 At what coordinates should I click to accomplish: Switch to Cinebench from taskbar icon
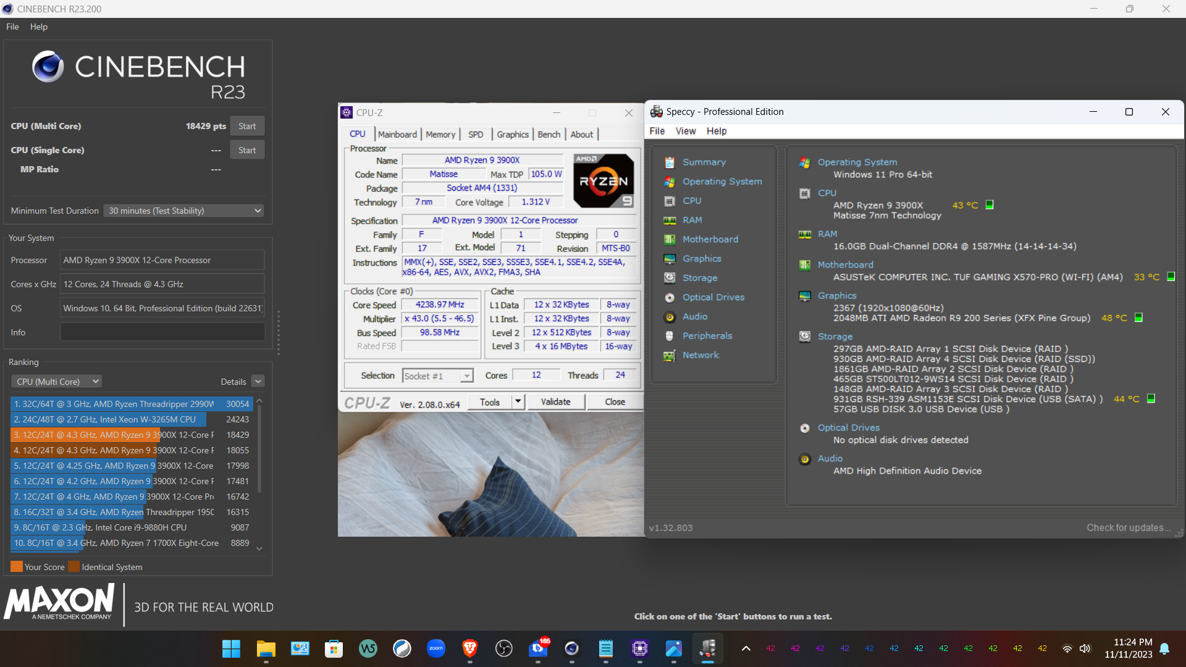[572, 648]
